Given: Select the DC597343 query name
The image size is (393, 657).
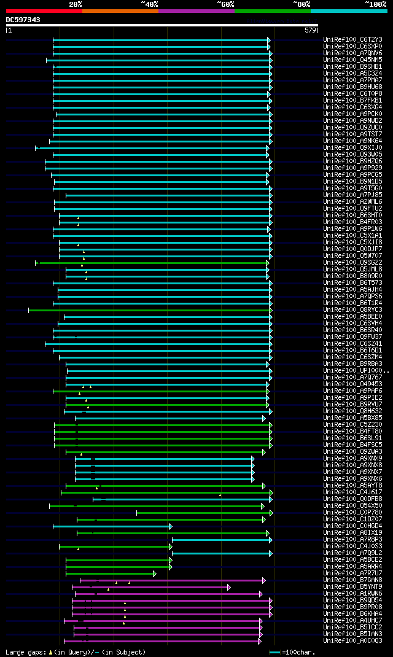Looking at the screenshot, I should tap(23, 20).
